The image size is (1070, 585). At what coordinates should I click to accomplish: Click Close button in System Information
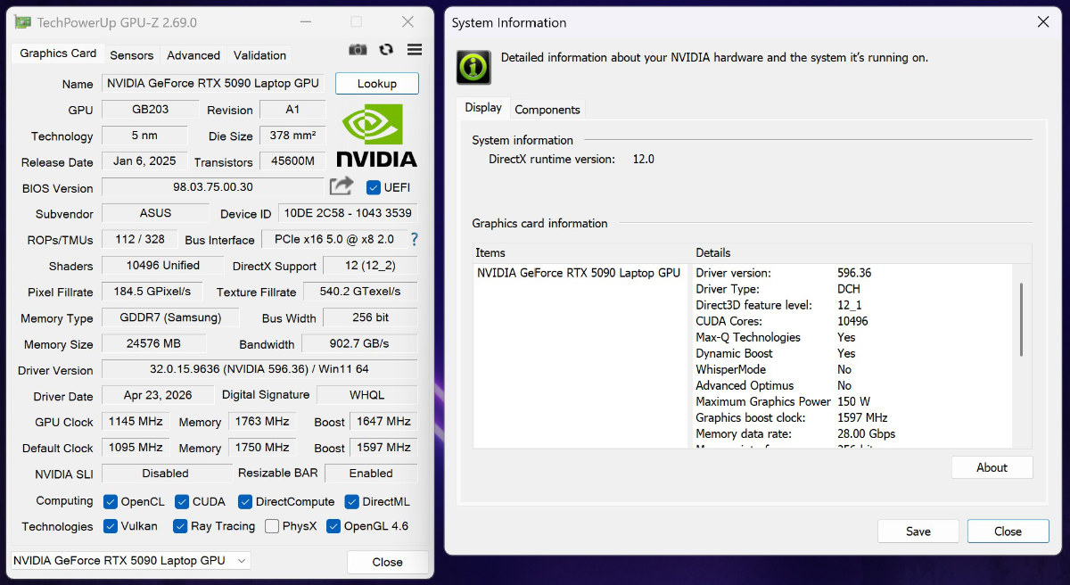[x=1008, y=531]
